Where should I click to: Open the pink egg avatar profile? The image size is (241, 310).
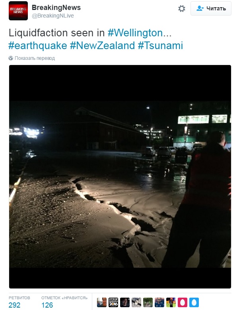pos(183,302)
